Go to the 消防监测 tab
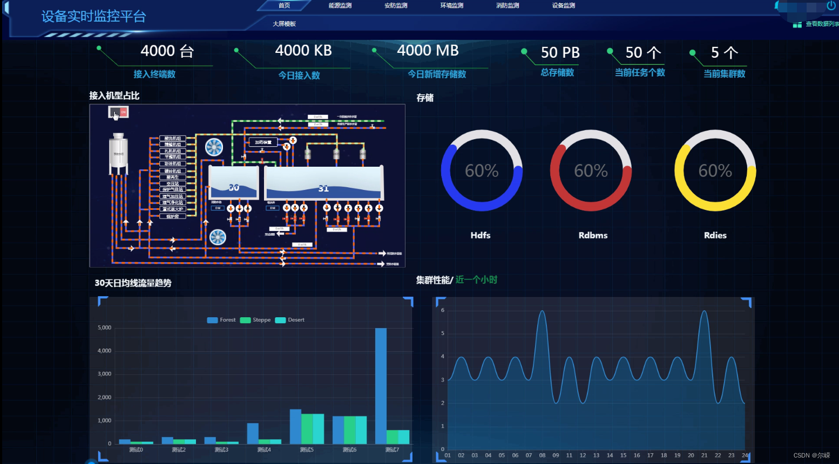 coord(508,5)
